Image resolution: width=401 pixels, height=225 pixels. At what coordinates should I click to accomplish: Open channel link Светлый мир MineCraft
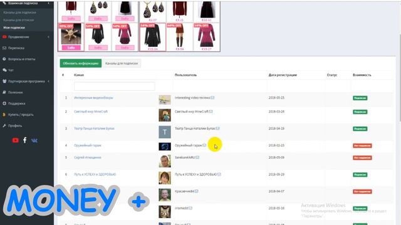91,111
